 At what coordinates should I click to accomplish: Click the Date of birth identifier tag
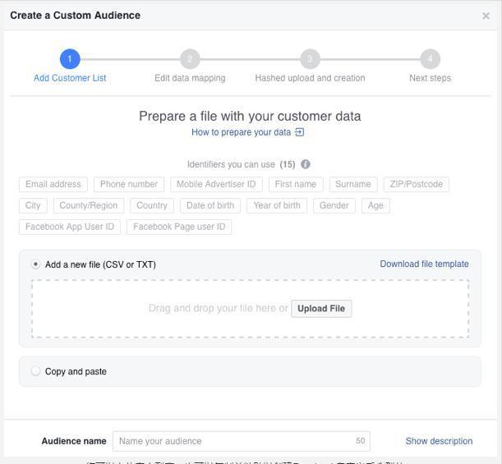210,205
